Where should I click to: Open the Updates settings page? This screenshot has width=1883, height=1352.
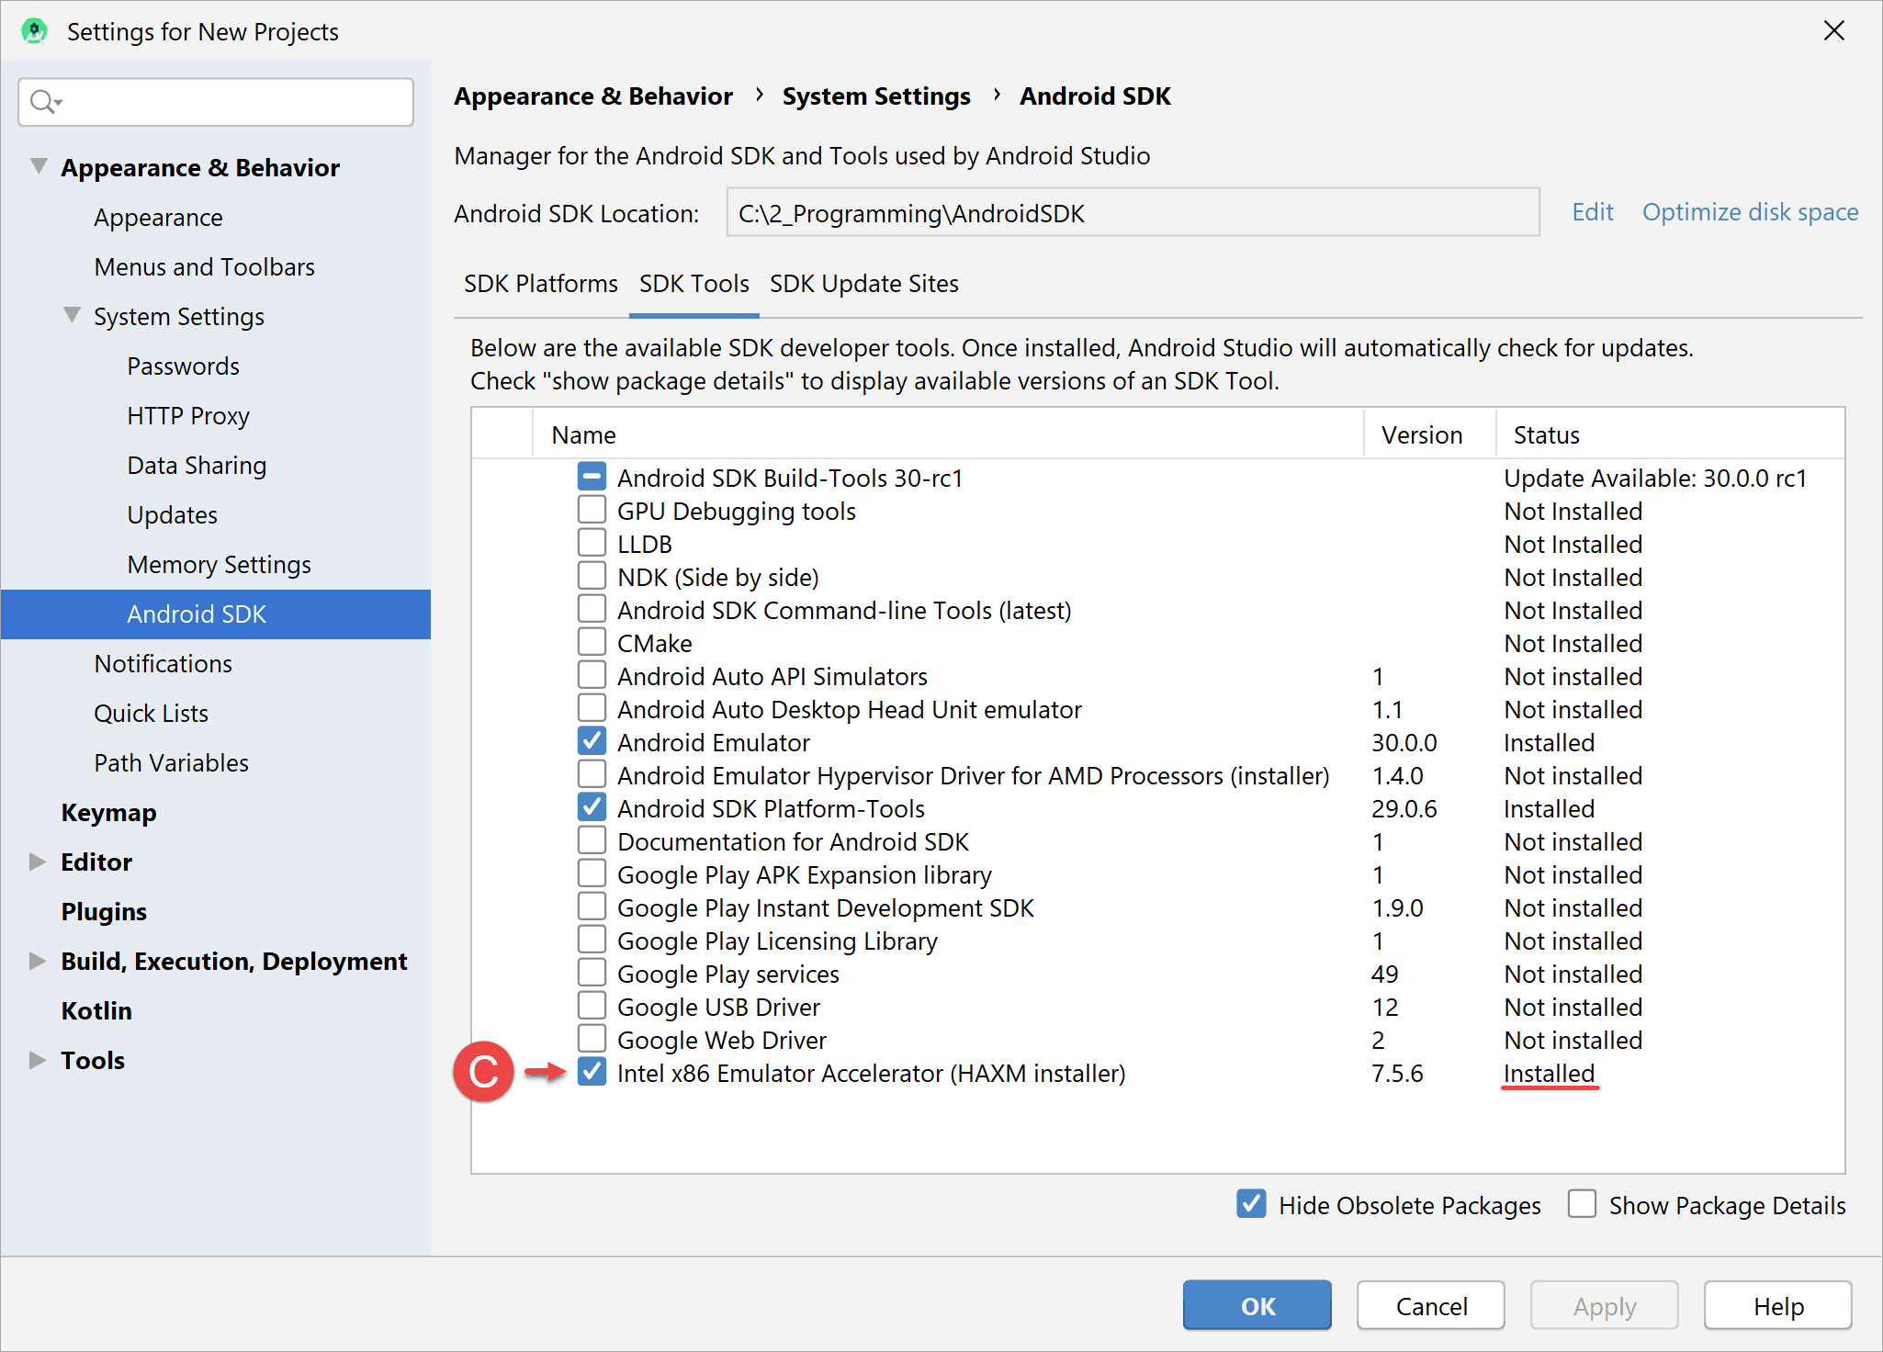pyautogui.click(x=172, y=515)
